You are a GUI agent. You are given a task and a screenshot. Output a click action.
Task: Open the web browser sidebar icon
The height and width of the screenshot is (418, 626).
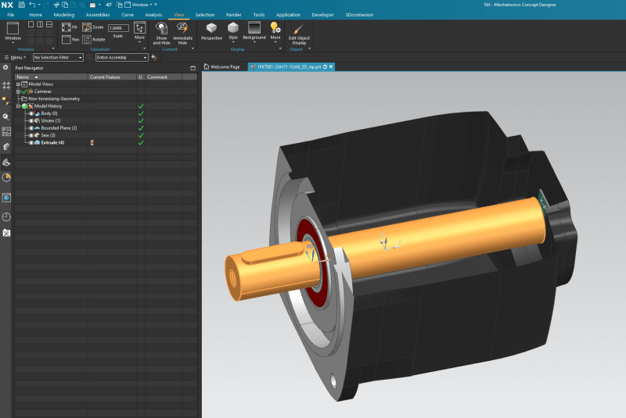pos(6,198)
